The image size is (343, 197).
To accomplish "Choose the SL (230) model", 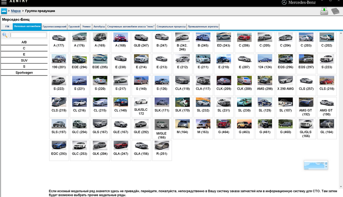I will coord(244,107).
